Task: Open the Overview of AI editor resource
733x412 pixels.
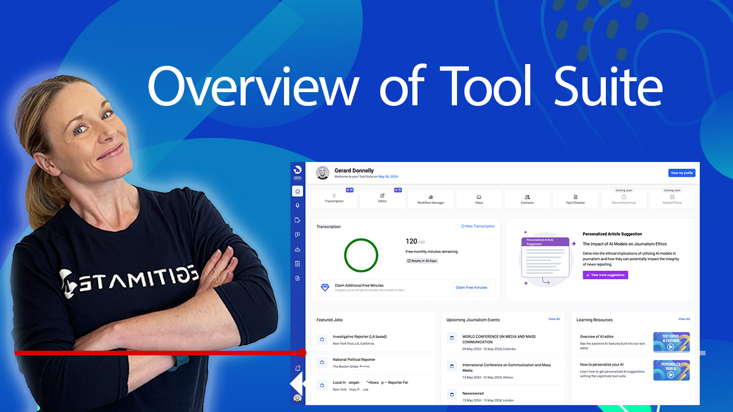Action: click(597, 336)
